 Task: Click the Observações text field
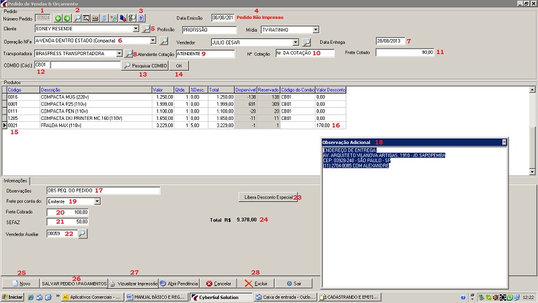(x=103, y=191)
